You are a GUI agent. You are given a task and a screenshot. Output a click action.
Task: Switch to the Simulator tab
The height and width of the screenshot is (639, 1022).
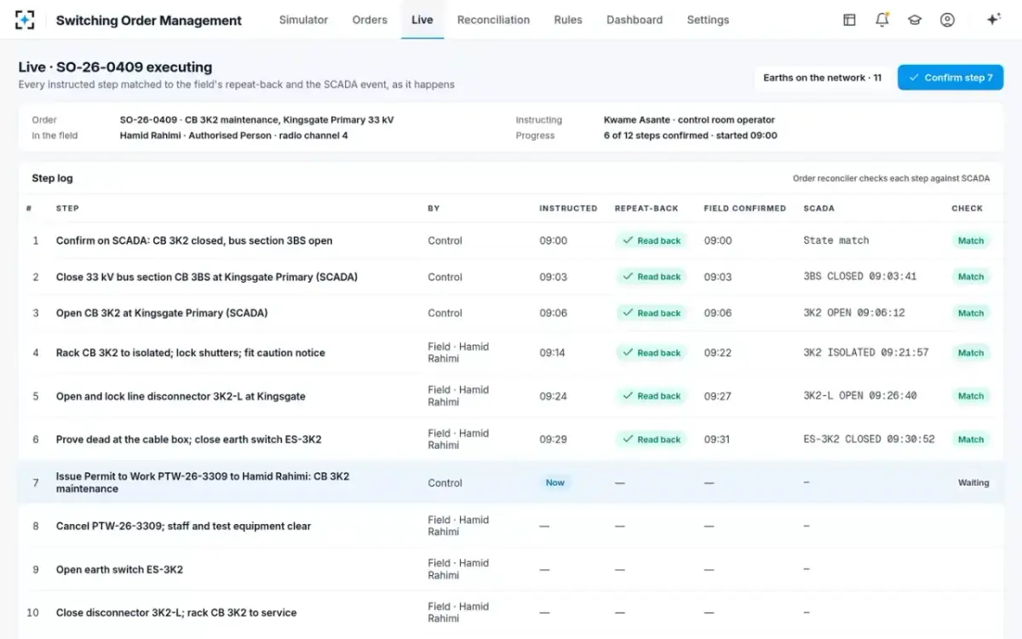click(x=303, y=20)
